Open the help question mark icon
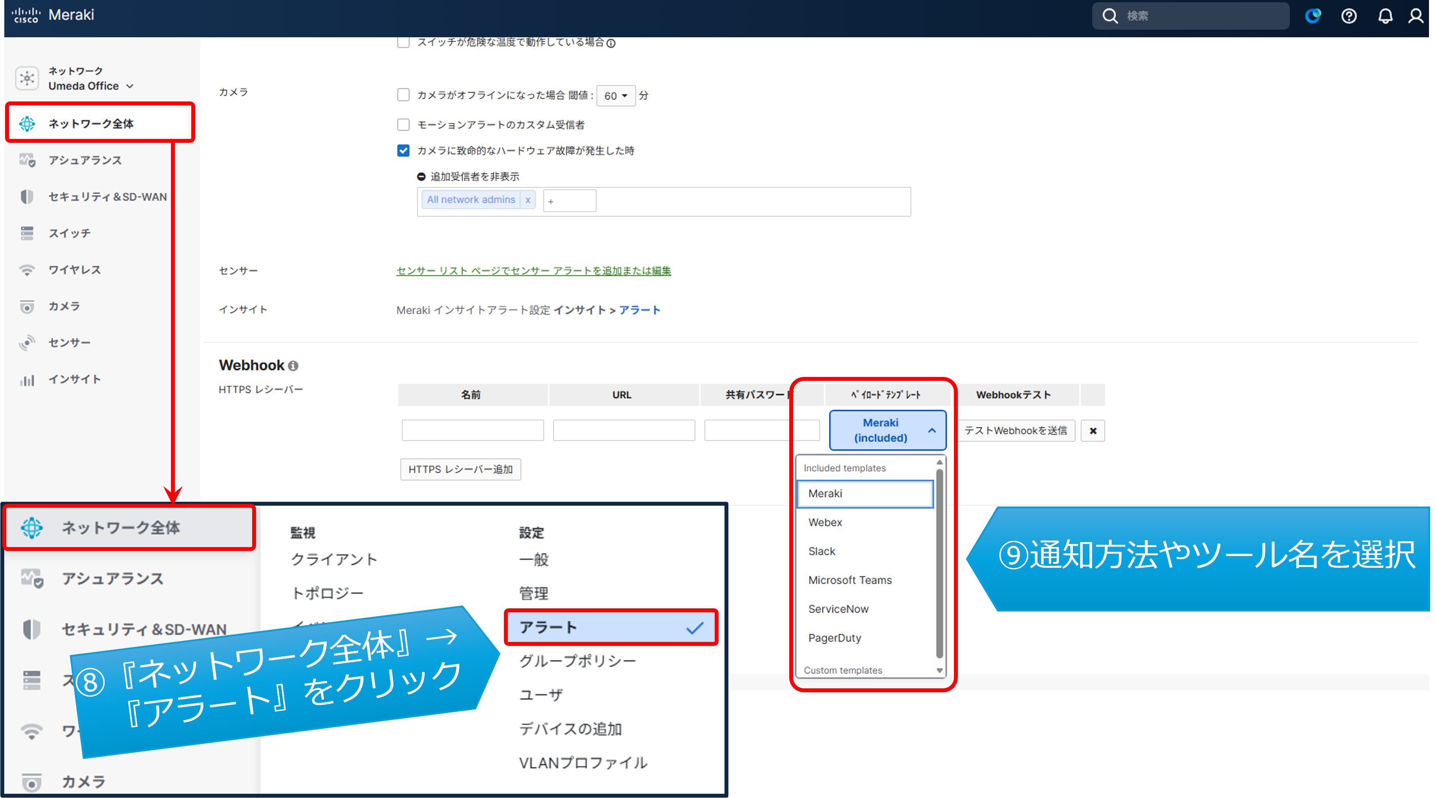 tap(1349, 16)
